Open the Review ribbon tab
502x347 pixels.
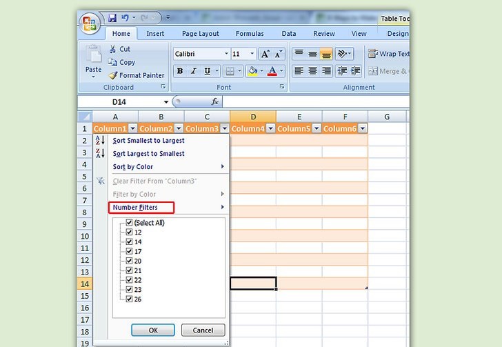pos(324,34)
